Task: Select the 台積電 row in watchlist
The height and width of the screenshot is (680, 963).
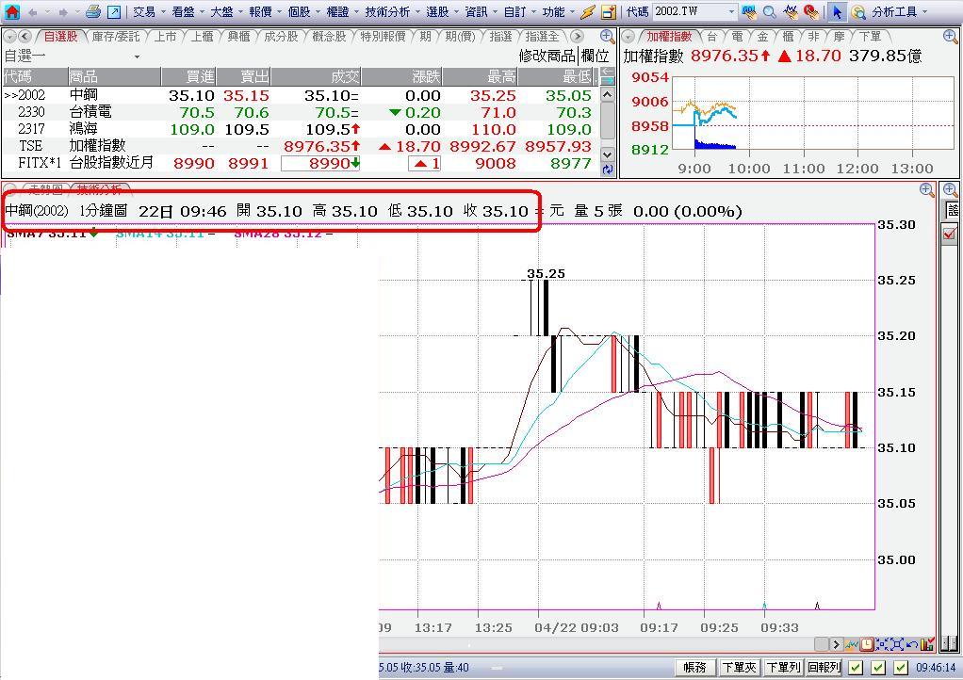Action: pos(299,112)
